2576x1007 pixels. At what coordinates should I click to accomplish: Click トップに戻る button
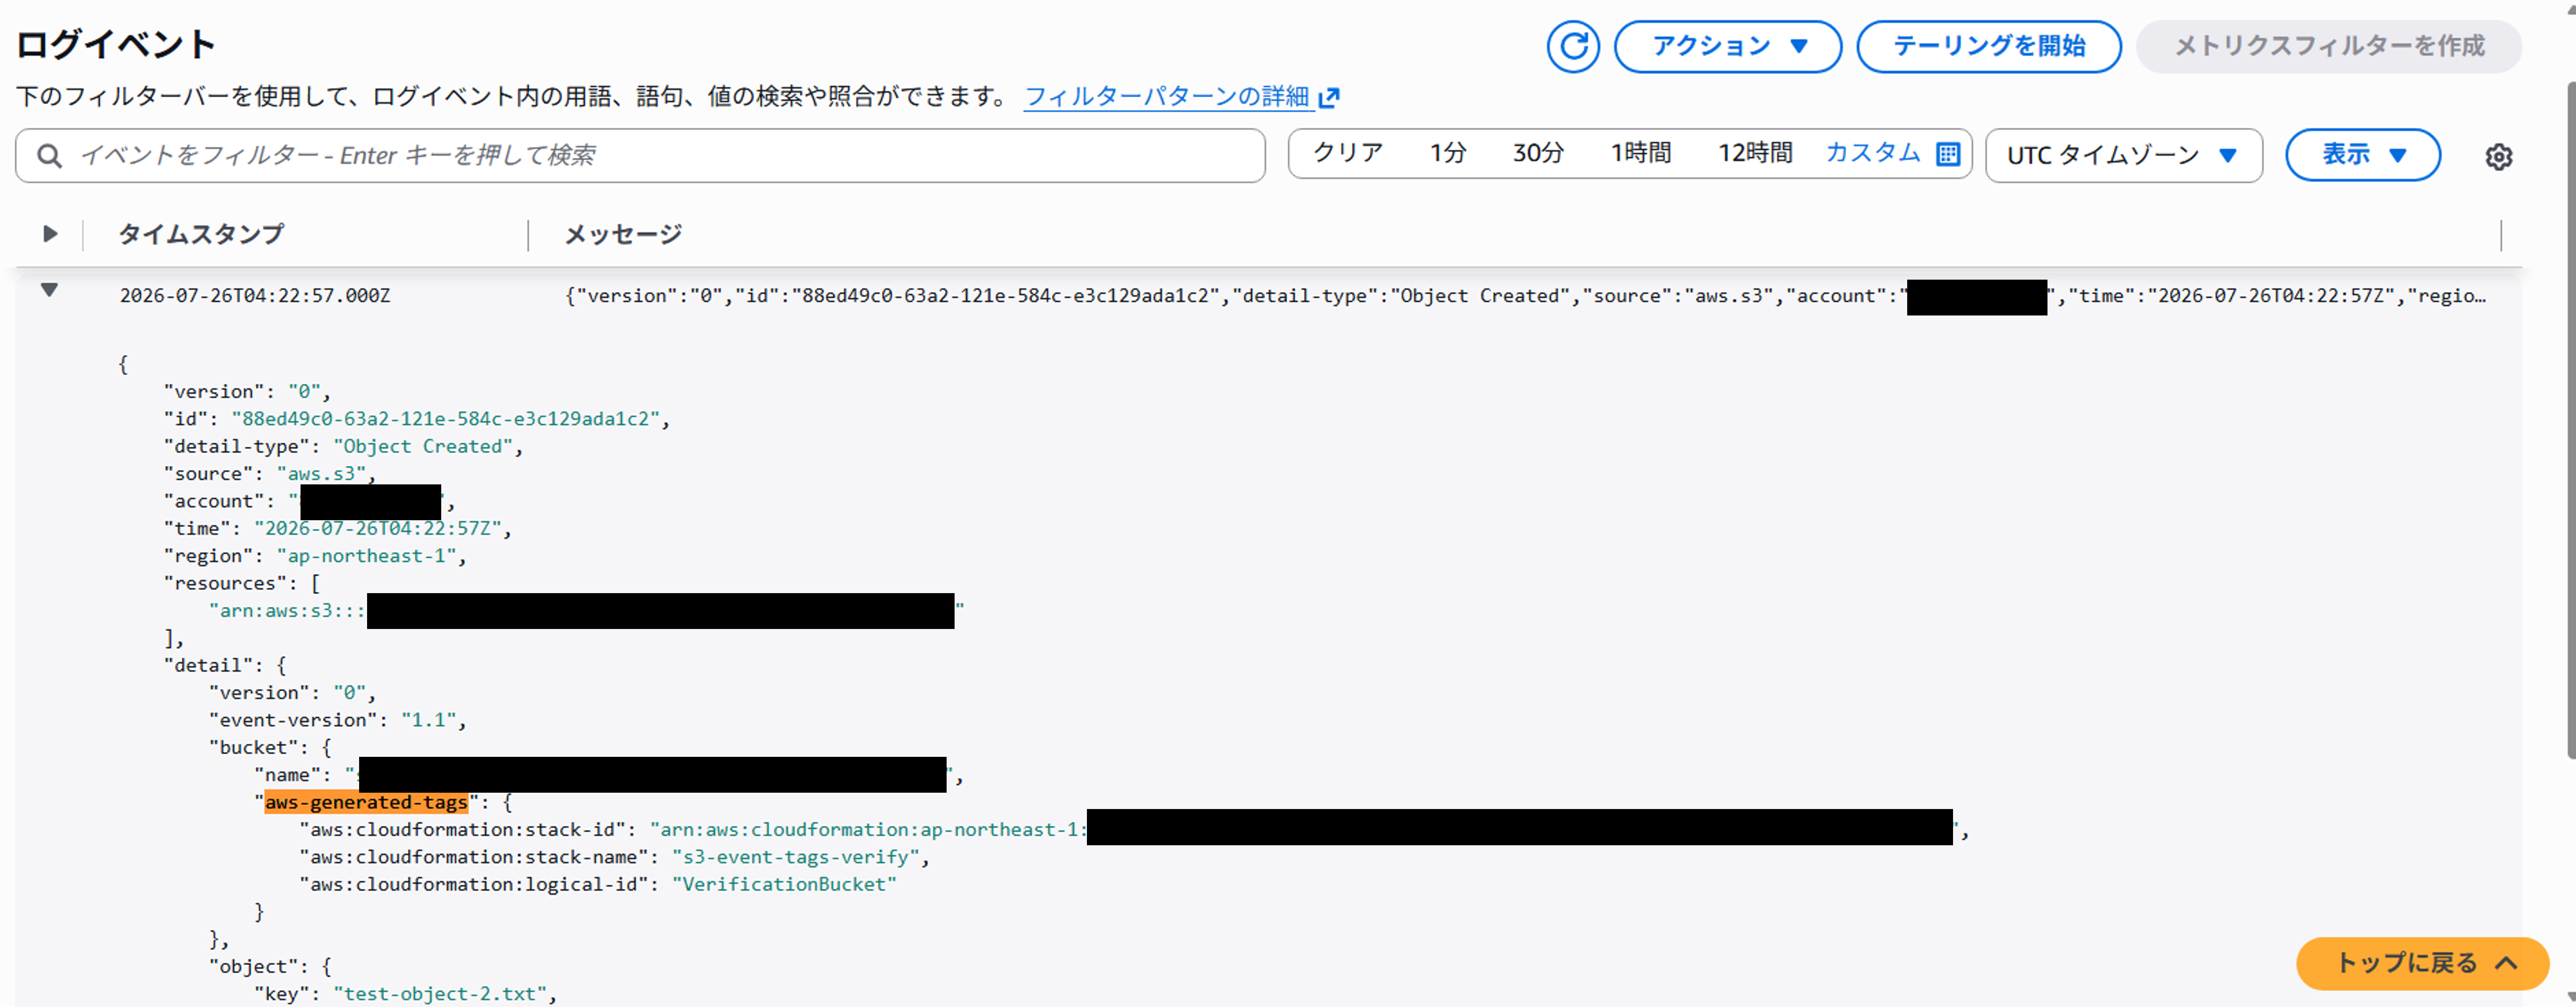(2422, 963)
